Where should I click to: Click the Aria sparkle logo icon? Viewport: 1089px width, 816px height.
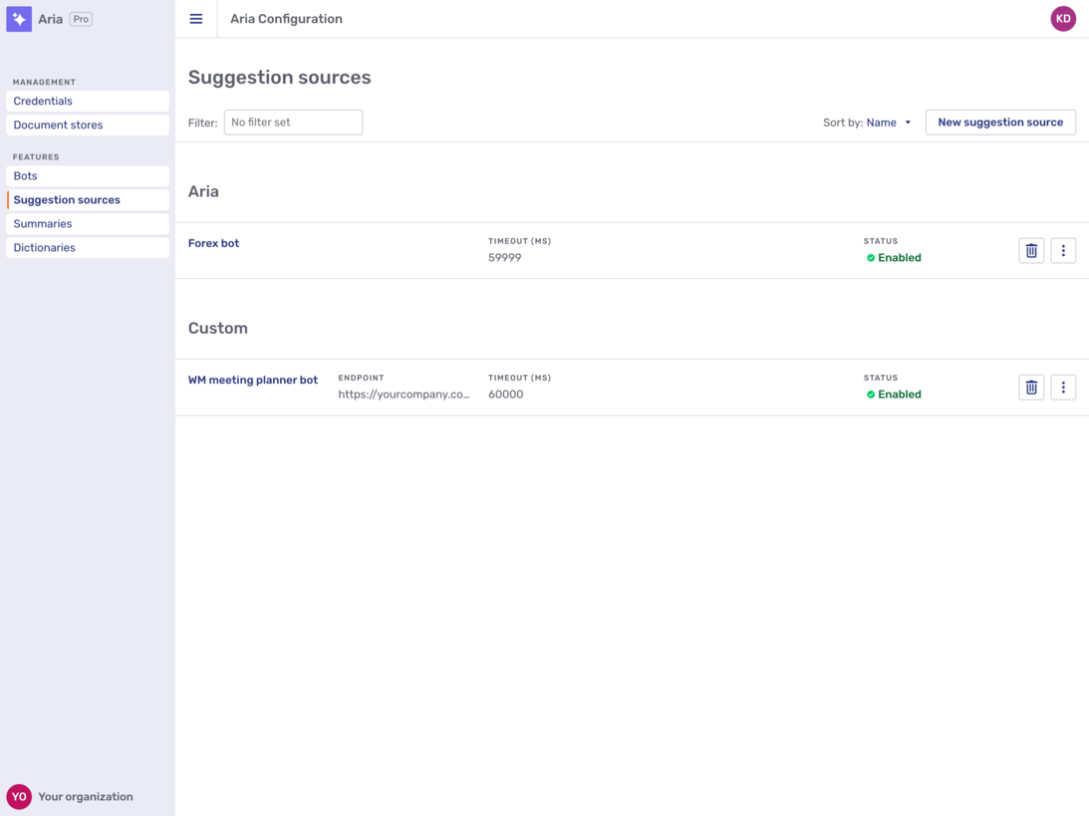point(18,18)
